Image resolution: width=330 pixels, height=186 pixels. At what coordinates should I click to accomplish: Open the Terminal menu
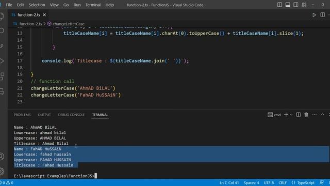click(93, 5)
